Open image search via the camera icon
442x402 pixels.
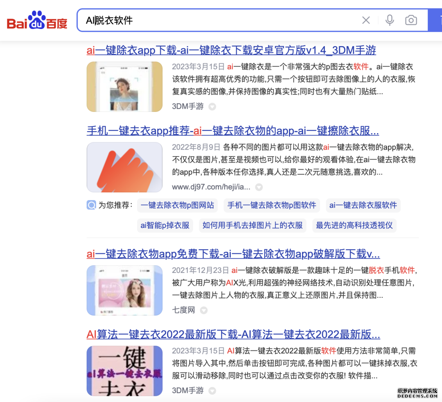click(411, 20)
